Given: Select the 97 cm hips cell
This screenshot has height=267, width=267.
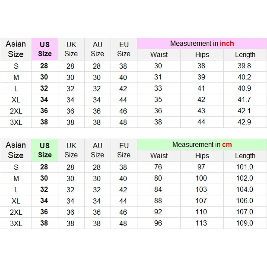Looking at the screenshot, I should pyautogui.click(x=201, y=167).
